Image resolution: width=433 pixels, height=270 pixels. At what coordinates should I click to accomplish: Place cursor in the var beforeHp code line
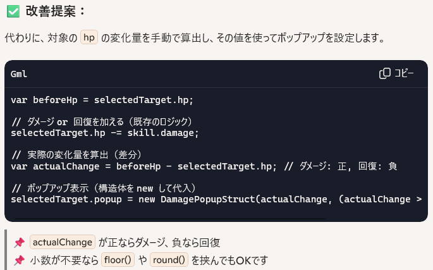102,100
